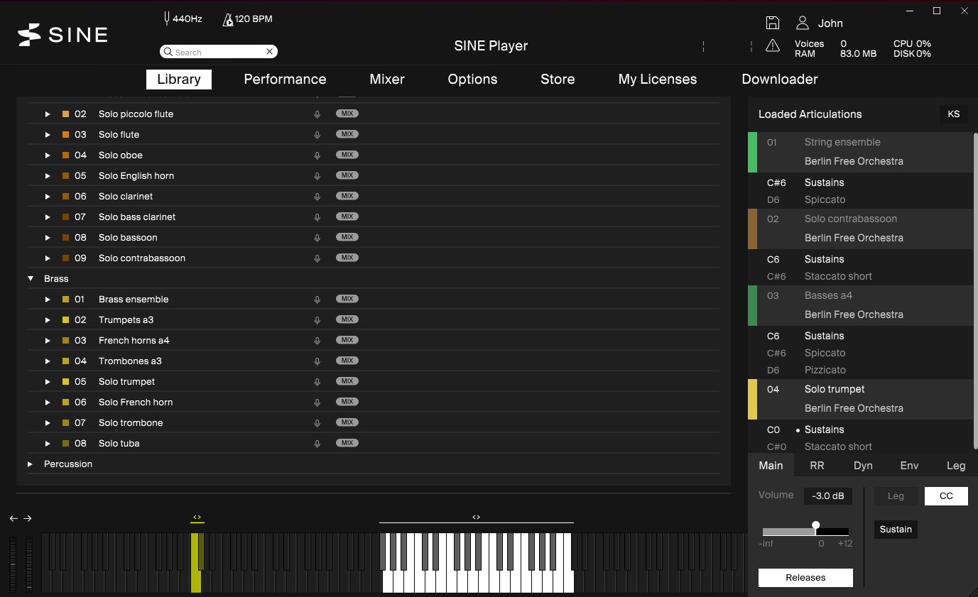
Task: Click the microphone icon for Solo clarinet
Action: click(x=317, y=197)
